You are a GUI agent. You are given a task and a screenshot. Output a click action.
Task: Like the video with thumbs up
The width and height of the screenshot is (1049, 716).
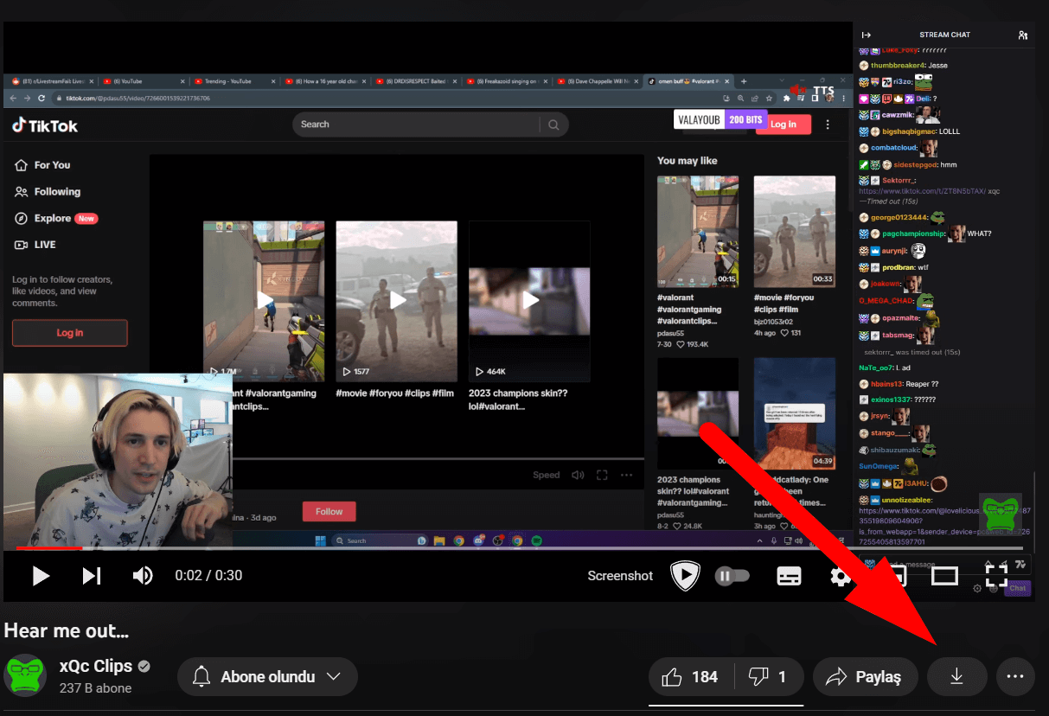691,677
